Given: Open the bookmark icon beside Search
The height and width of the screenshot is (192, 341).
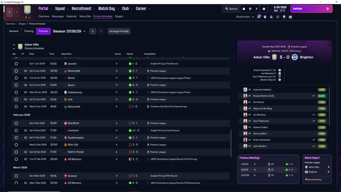Looking at the screenshot, I should pos(243,9).
